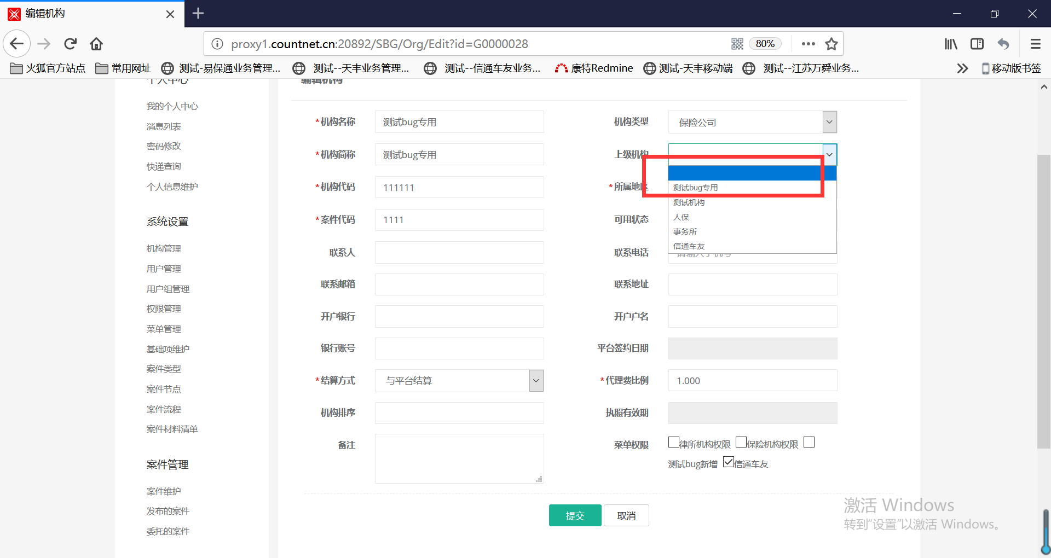Open the 移动版书签 folder
Screen dimensions: 1051x558
point(1011,68)
